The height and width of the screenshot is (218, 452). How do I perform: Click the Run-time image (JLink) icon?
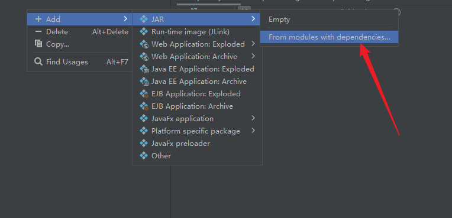[x=144, y=31]
